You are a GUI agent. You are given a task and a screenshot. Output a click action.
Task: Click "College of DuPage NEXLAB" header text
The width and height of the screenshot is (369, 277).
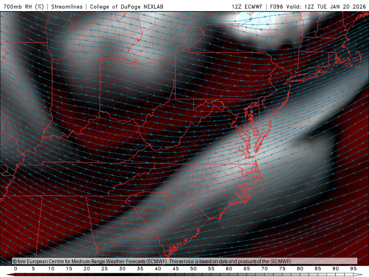pyautogui.click(x=126, y=6)
